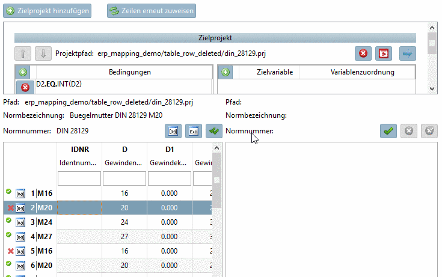The width and height of the screenshot is (442, 277).
Task: Click the D column header
Action: 124,150
